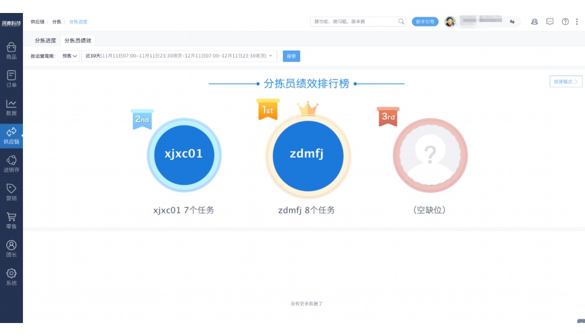585x336 pixels.
Task: Open 订单 orders sidebar icon
Action: click(x=11, y=79)
